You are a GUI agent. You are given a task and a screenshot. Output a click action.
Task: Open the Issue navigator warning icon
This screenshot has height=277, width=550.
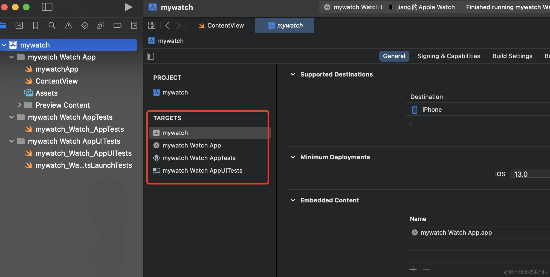click(x=68, y=26)
